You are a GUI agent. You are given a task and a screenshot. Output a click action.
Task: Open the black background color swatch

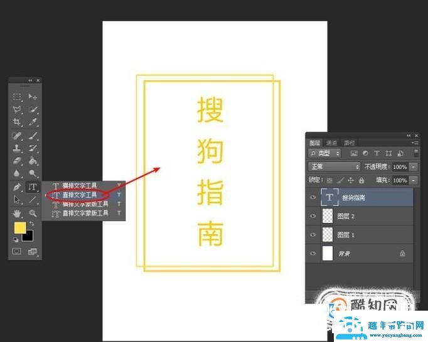point(29,237)
